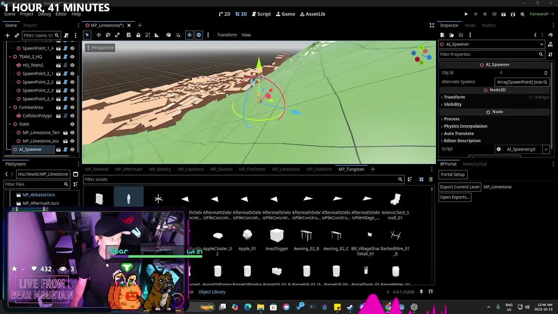Open the MP_Firestorm asset tab
Screen dimensions: 558x314
(252, 169)
